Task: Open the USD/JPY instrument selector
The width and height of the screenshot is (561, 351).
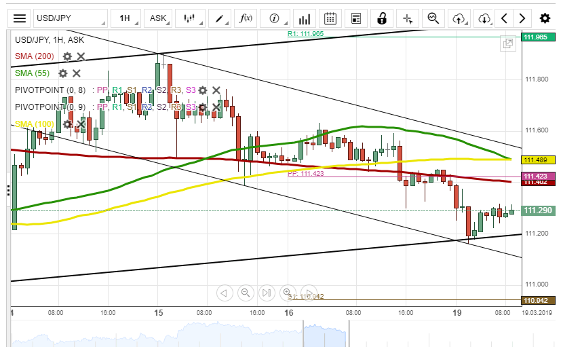Action: [x=71, y=18]
